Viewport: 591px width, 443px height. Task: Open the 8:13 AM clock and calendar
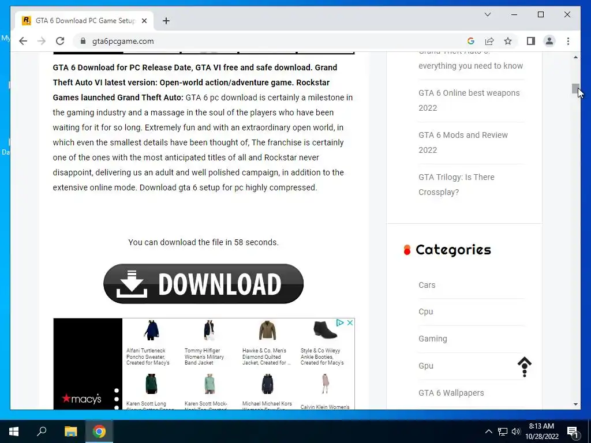pyautogui.click(x=541, y=431)
